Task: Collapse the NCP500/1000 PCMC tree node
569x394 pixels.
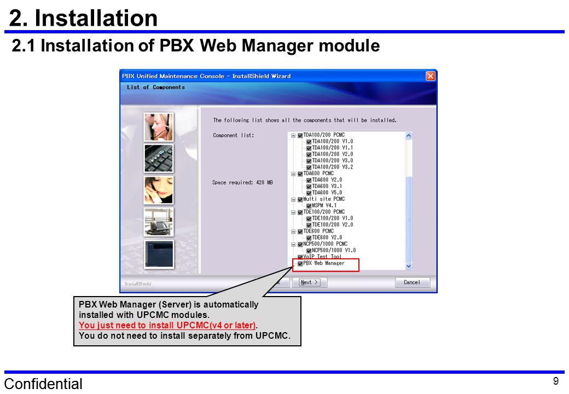Action: pyautogui.click(x=293, y=244)
